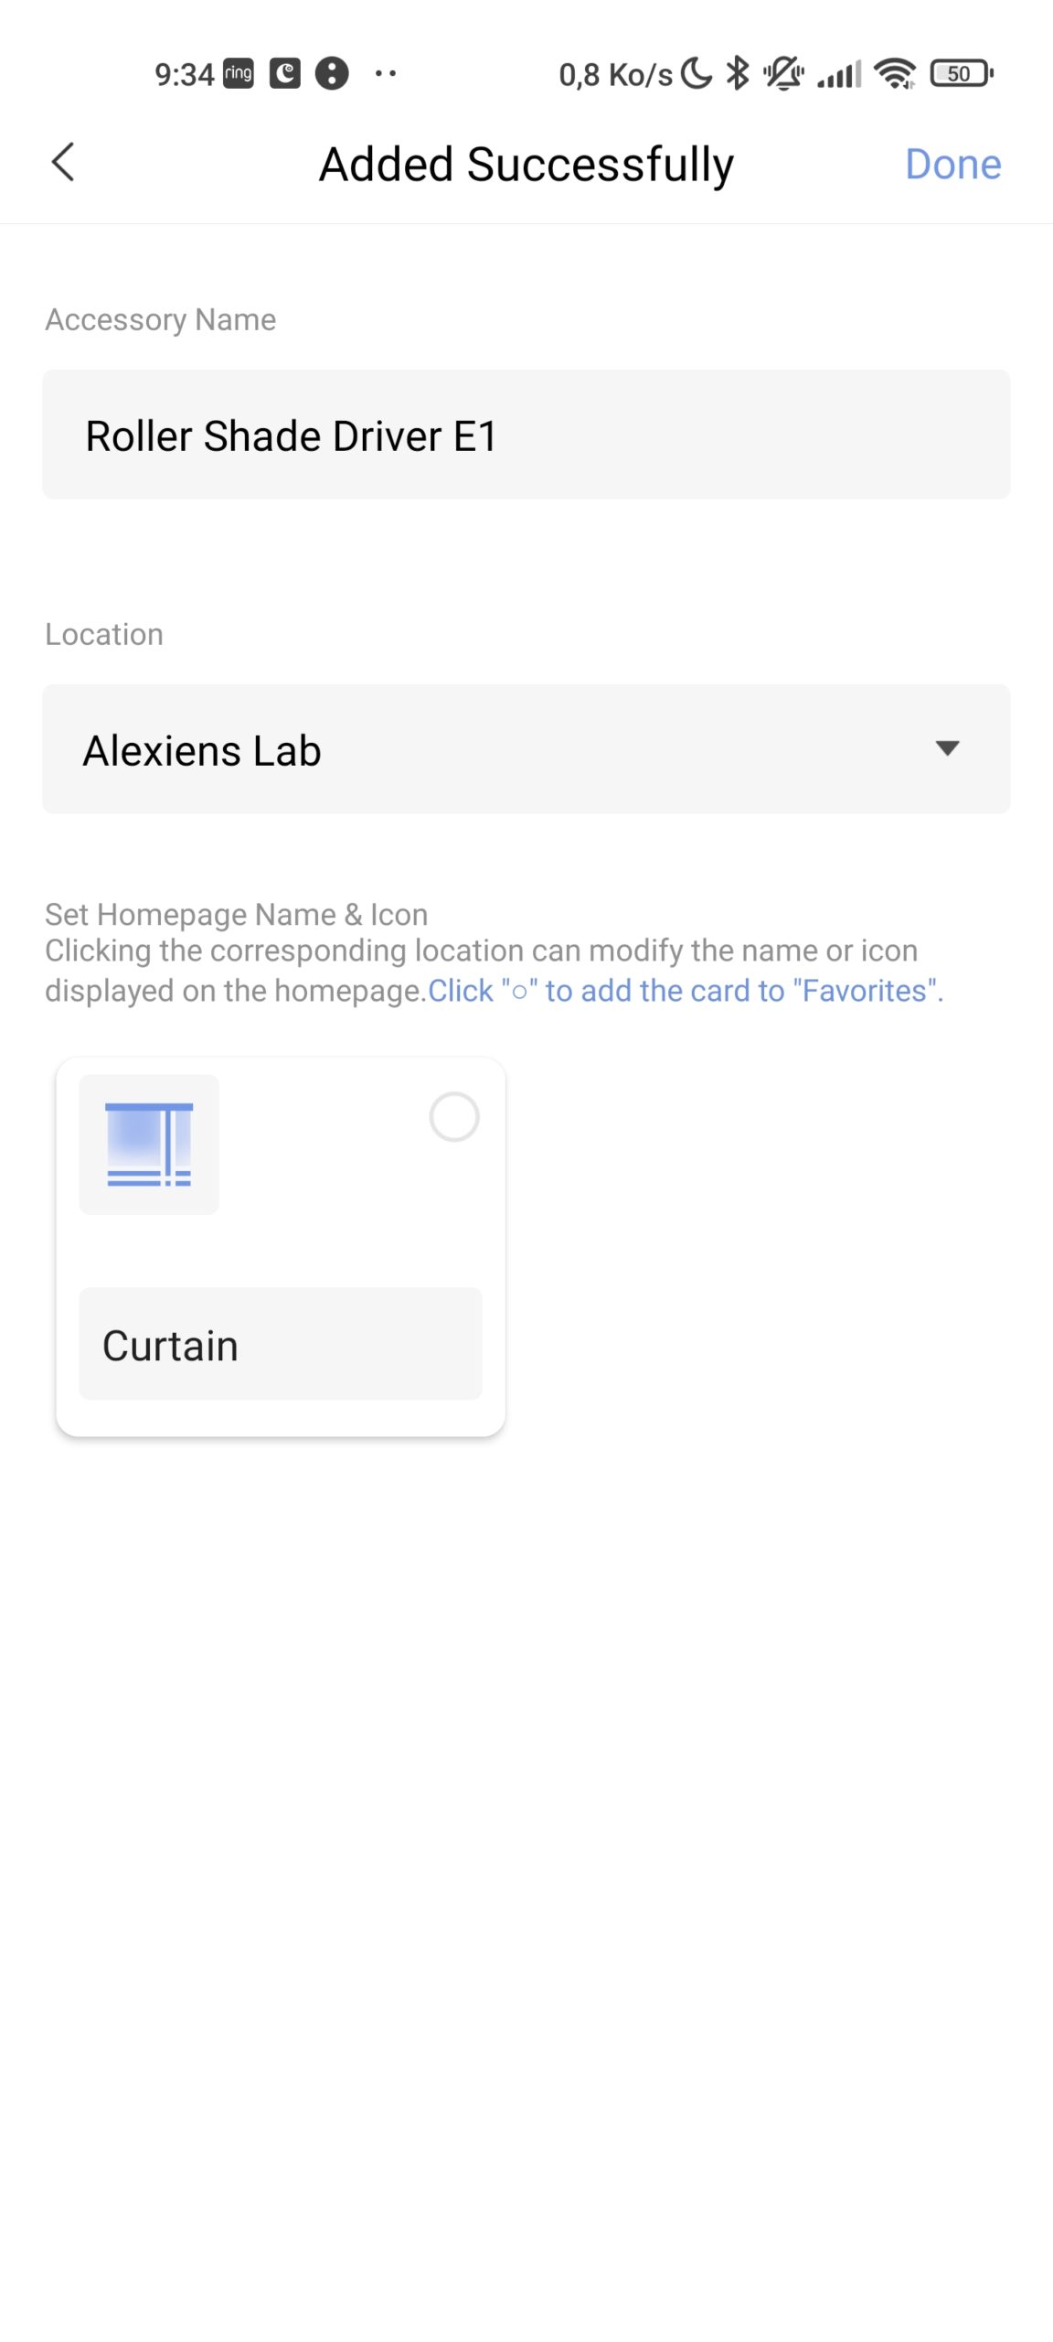This screenshot has width=1053, height=2342.
Task: Tap the clock time in status bar
Action: click(185, 74)
